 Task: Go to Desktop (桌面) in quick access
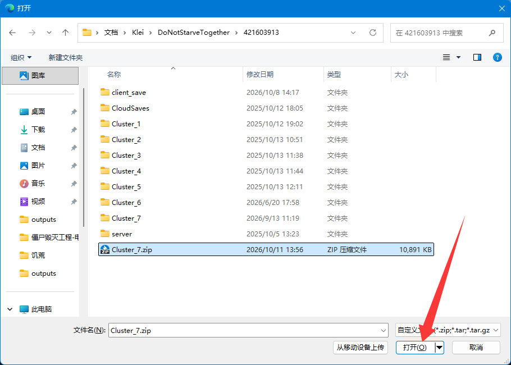38,112
